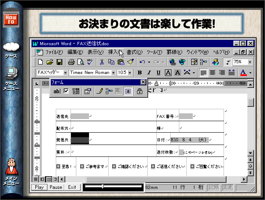Open the Undo history dropdown arrow
The width and height of the screenshot is (265, 200).
click(x=149, y=62)
